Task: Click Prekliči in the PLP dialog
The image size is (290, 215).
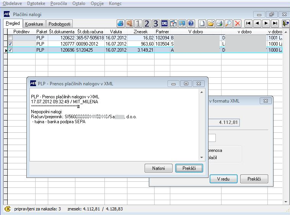Action: [189, 168]
